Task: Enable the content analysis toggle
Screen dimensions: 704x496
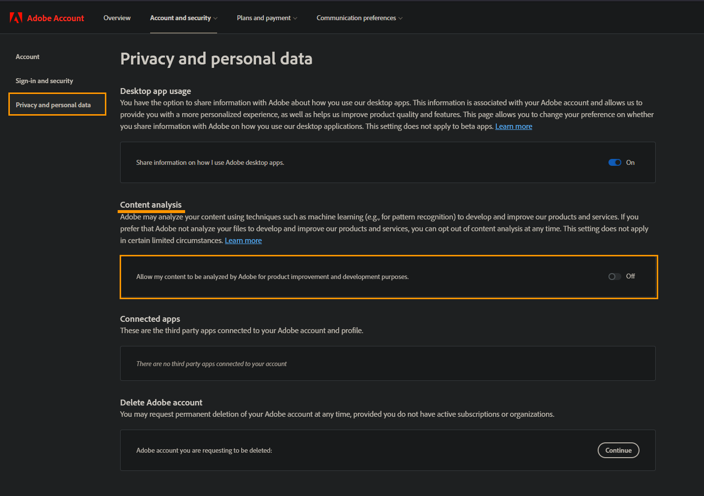Action: click(615, 277)
